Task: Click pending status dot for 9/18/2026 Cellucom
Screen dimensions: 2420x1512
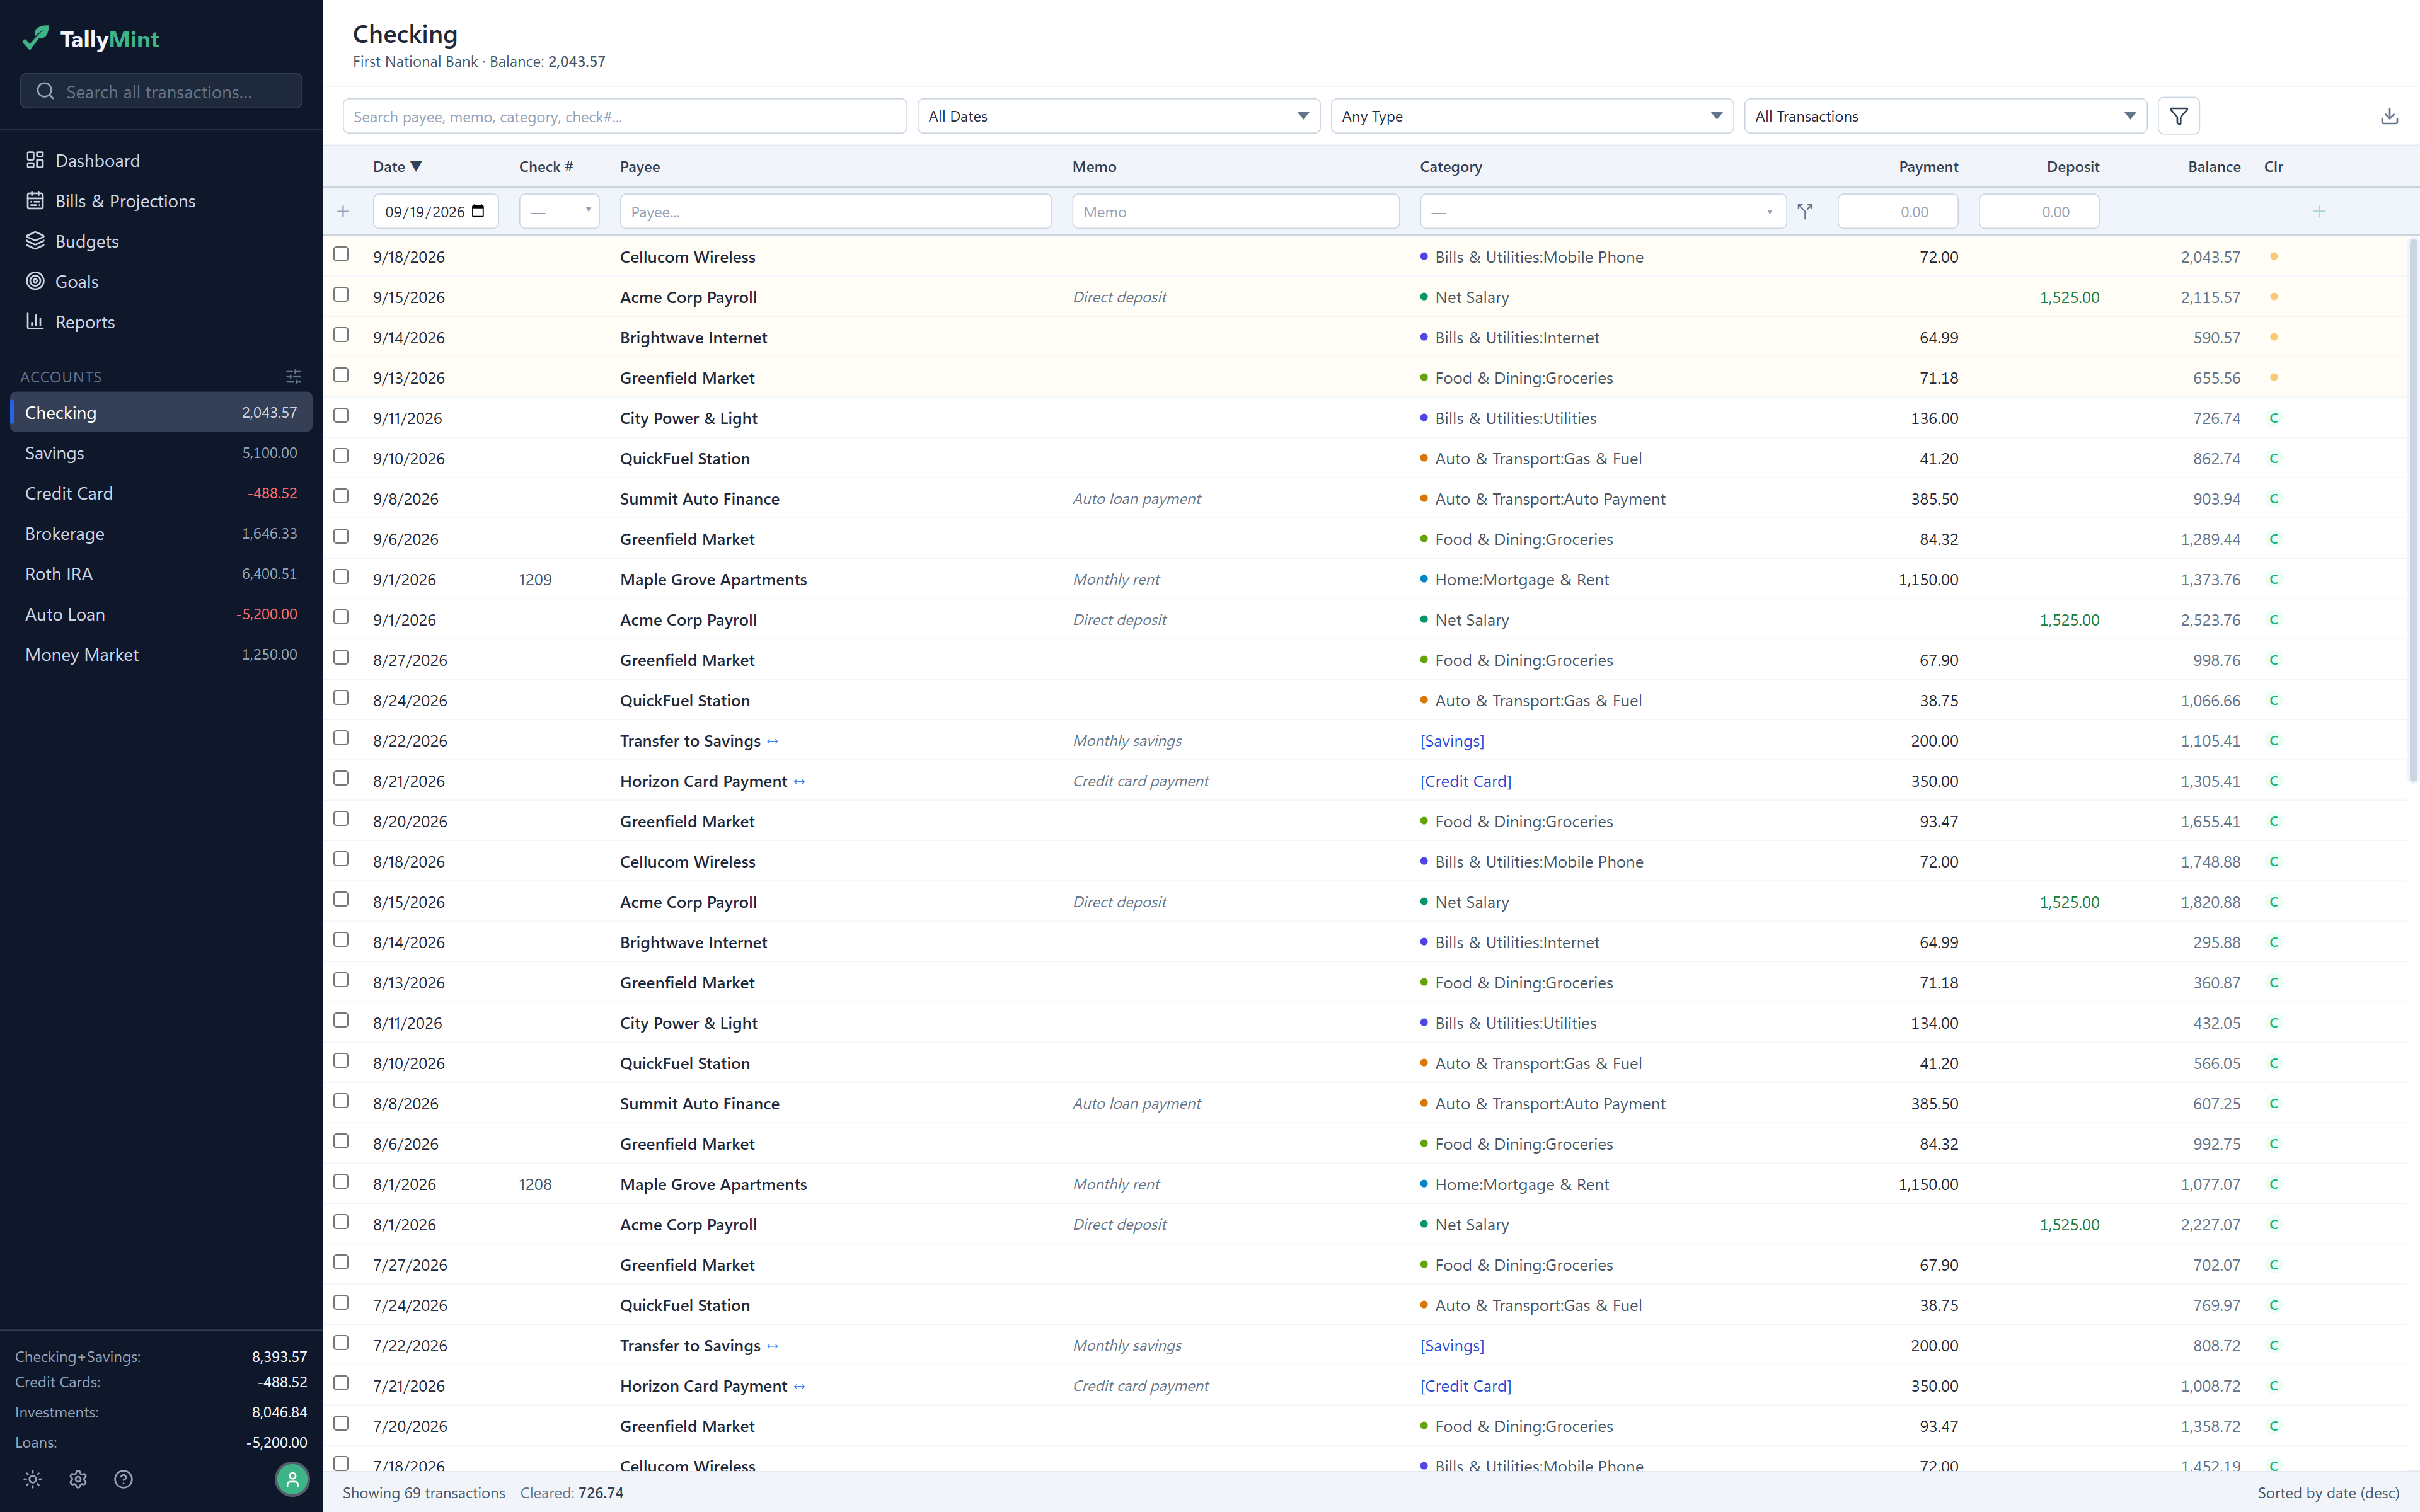Action: [x=2274, y=256]
